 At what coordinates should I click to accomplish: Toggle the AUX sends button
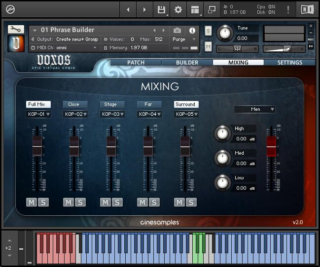point(311,39)
